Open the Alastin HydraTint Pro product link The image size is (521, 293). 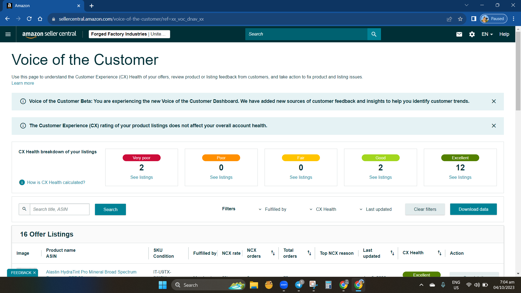point(91,272)
